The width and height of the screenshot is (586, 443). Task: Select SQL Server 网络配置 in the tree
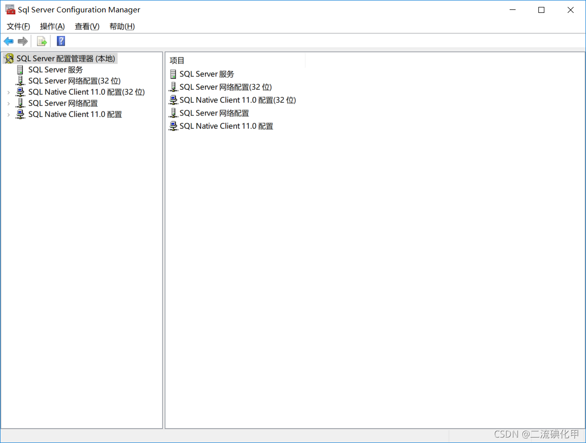click(63, 103)
